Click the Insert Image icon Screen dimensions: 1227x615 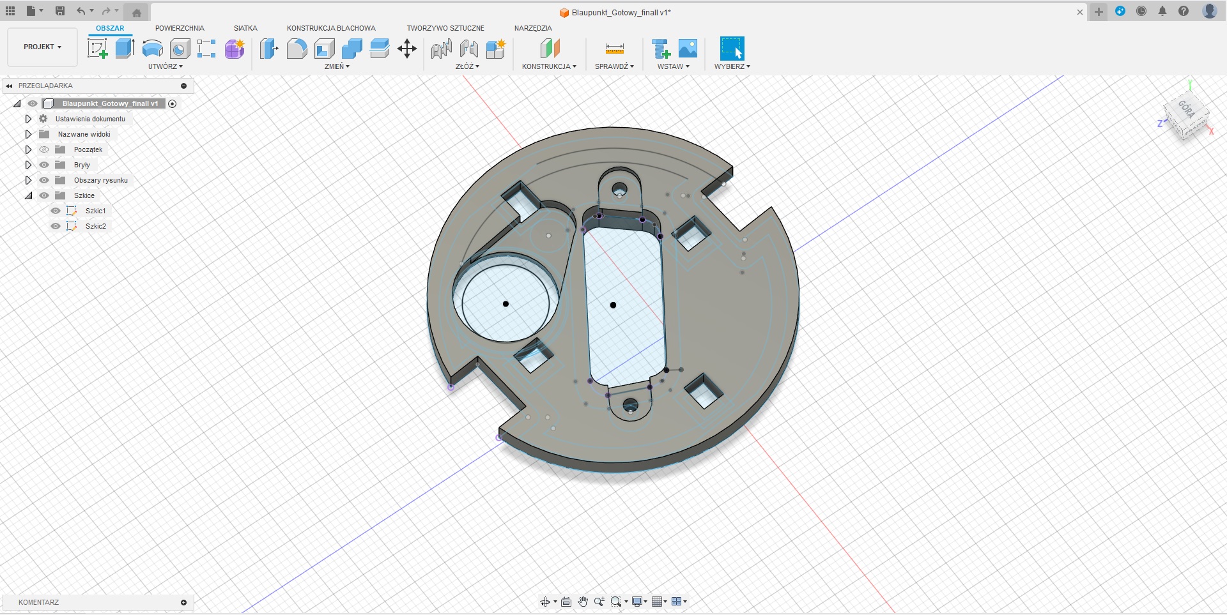[x=688, y=49]
